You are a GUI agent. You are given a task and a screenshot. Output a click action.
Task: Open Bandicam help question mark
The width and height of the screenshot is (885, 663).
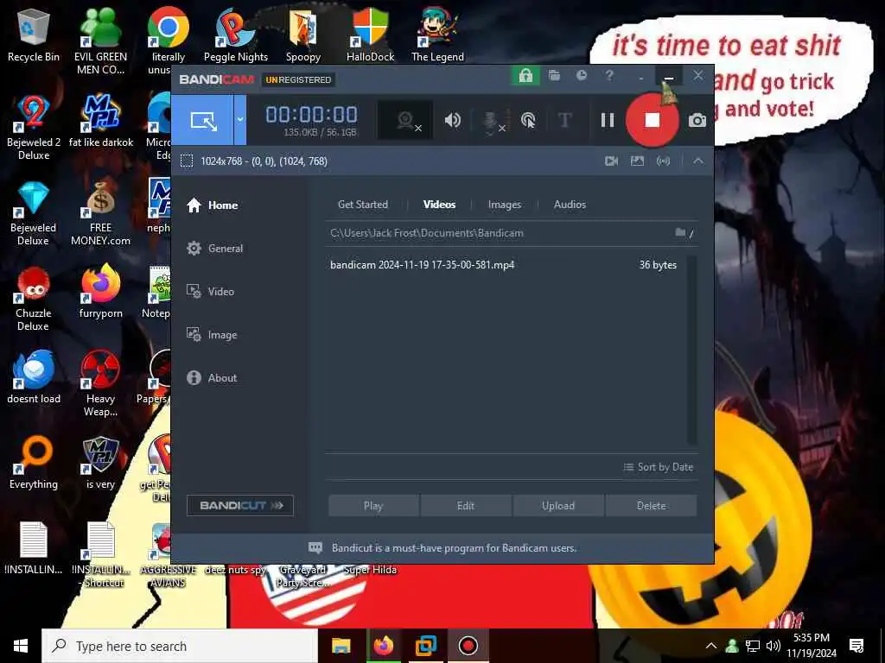609,76
